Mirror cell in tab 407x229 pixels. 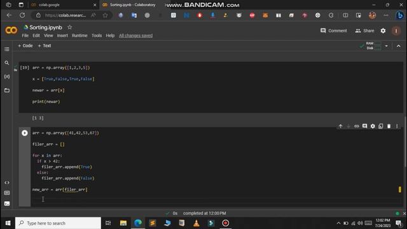pyautogui.click(x=381, y=126)
